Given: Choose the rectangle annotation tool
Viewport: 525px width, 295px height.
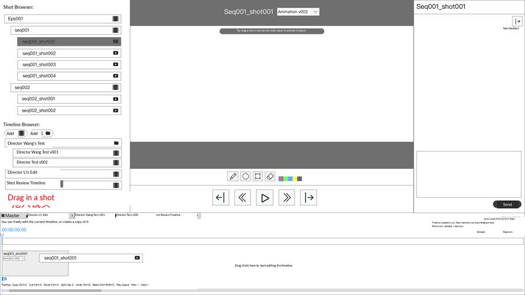Looking at the screenshot, I should click(257, 176).
